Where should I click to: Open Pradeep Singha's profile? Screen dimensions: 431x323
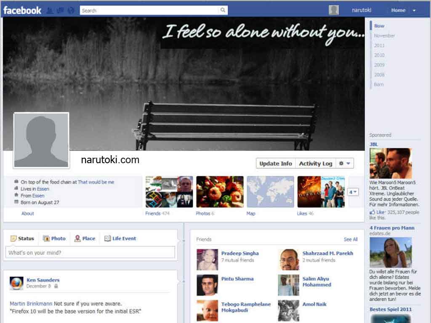pos(240,253)
